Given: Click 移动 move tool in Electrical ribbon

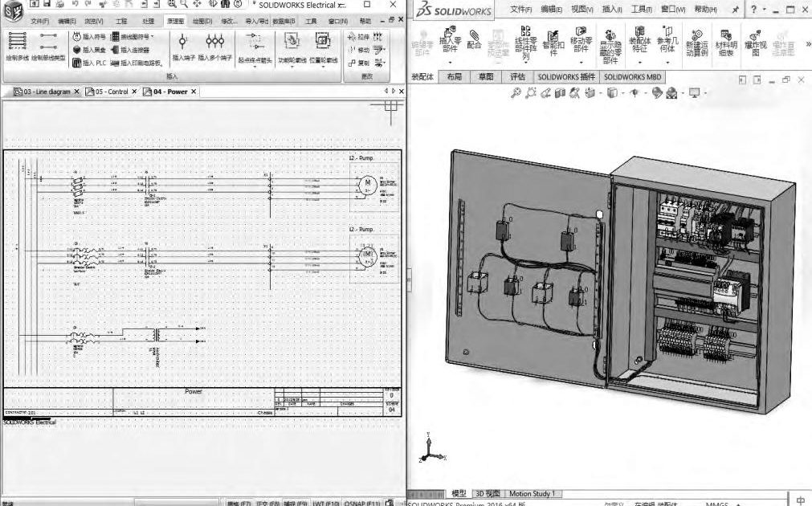Looking at the screenshot, I should (358, 50).
